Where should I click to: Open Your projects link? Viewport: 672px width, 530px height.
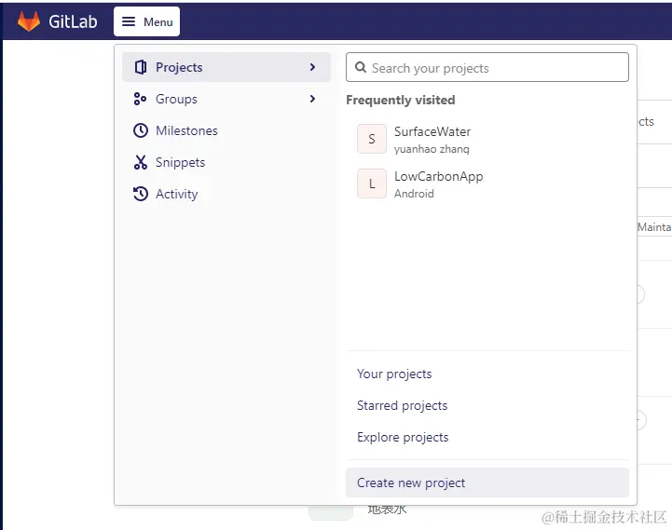(x=394, y=374)
